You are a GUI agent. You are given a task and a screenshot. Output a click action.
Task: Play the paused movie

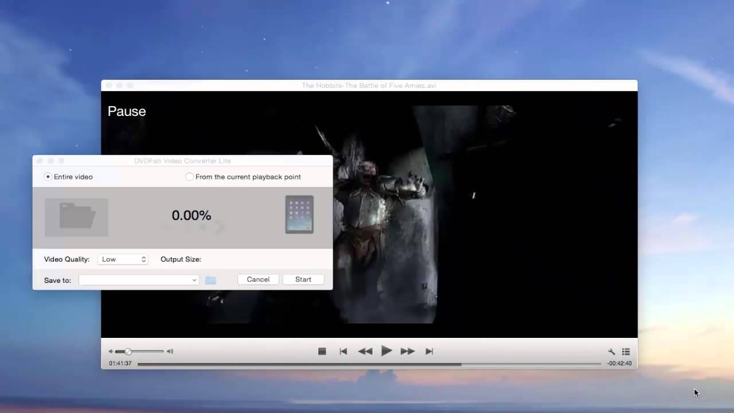point(386,350)
